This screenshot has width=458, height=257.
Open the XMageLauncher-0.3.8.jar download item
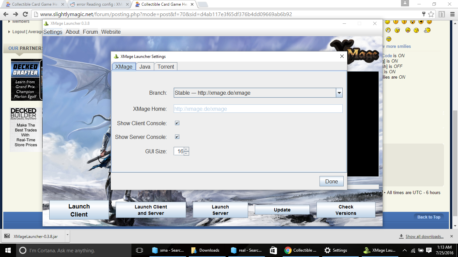tap(33, 236)
